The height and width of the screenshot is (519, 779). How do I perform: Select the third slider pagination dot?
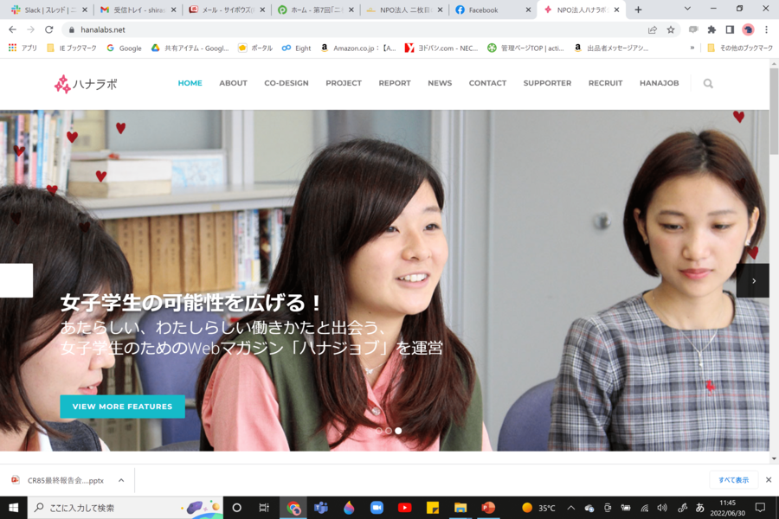tap(398, 431)
